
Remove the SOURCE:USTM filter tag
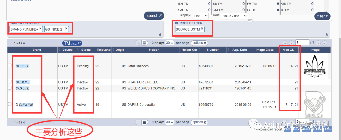202,28
